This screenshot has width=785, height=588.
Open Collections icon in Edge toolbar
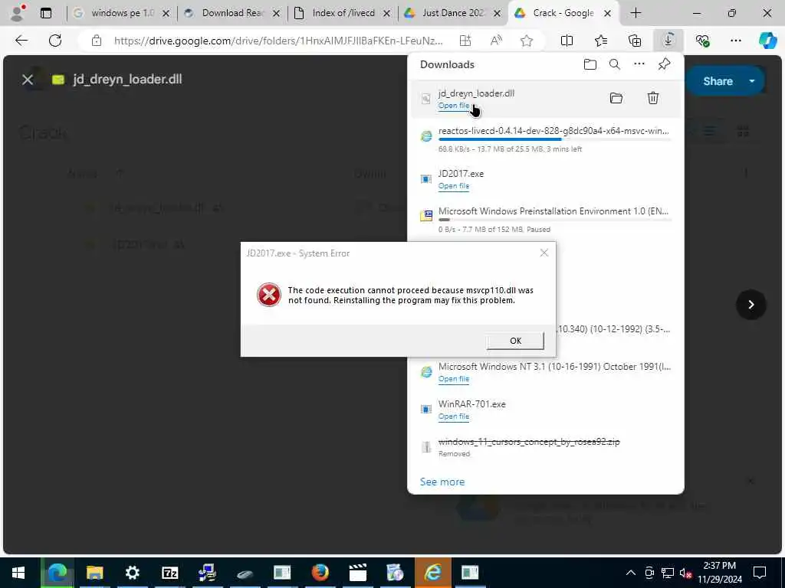(x=634, y=41)
